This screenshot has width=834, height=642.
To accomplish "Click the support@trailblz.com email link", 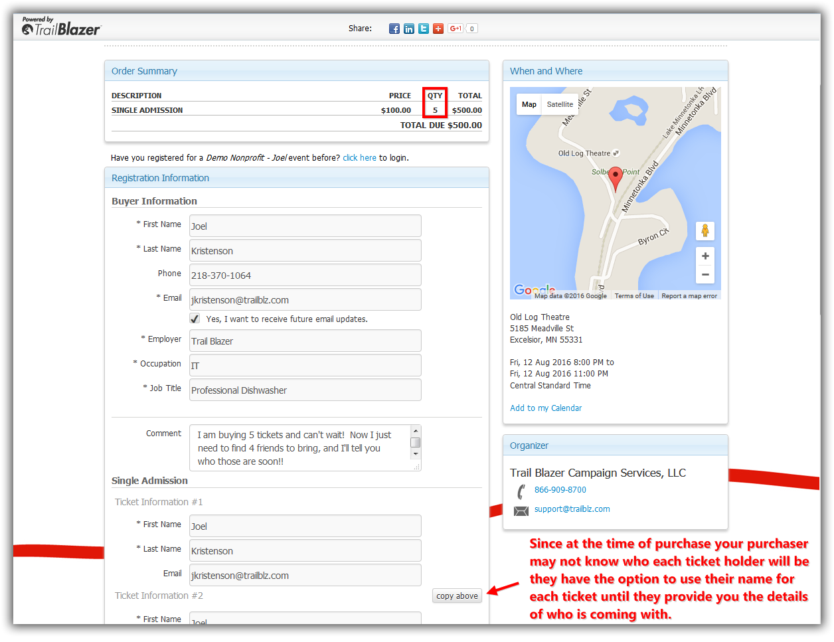I will [572, 509].
